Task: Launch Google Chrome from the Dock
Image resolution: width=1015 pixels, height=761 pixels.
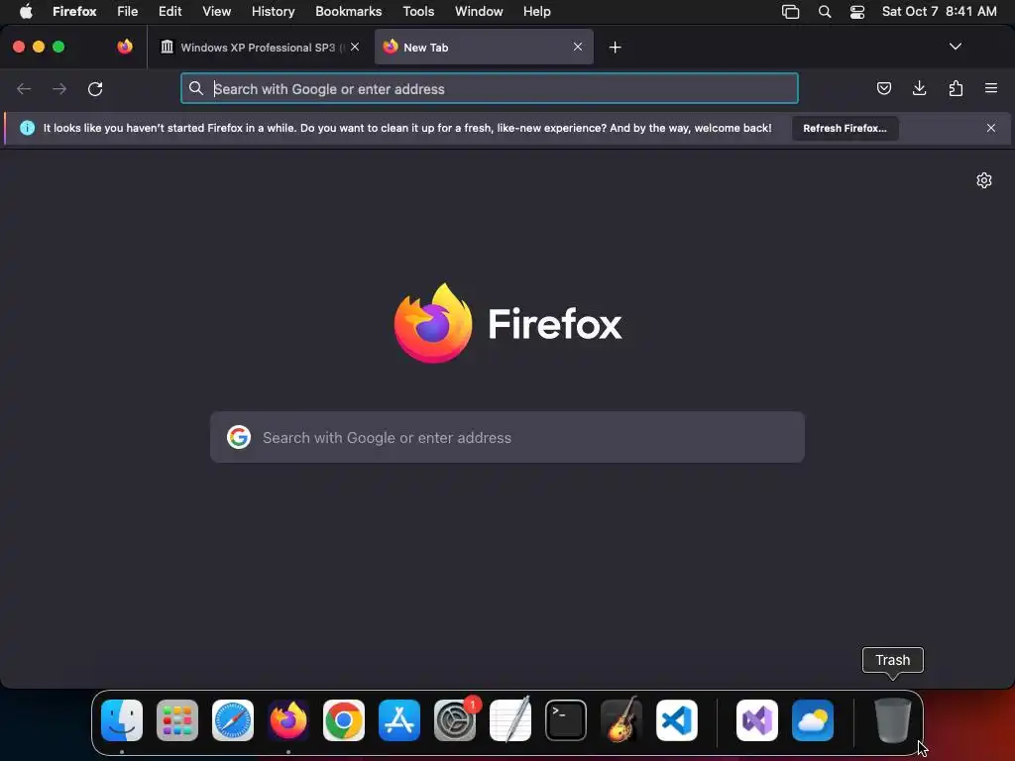Action: click(x=344, y=720)
